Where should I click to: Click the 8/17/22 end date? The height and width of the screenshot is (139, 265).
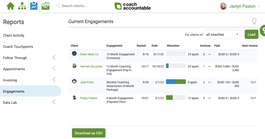pyautogui.click(x=158, y=54)
